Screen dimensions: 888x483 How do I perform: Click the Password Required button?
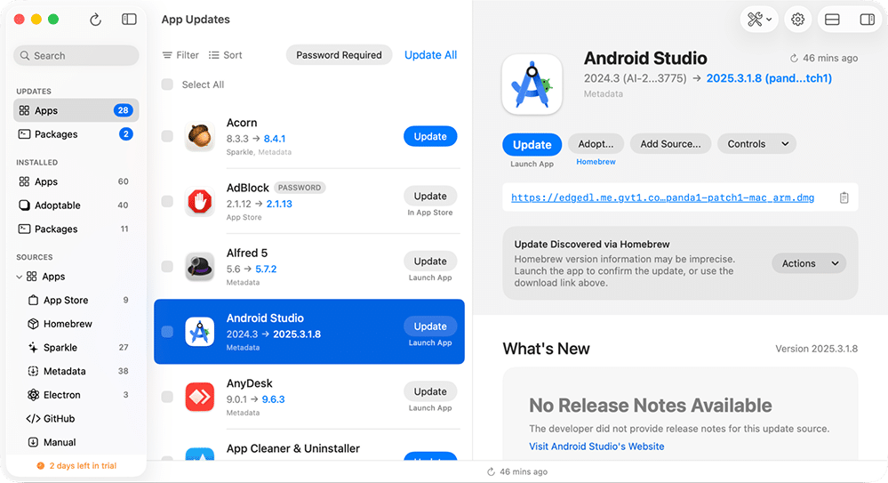click(x=339, y=55)
